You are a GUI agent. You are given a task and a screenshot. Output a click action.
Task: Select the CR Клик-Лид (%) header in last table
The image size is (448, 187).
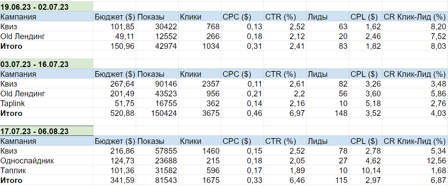coord(415,141)
